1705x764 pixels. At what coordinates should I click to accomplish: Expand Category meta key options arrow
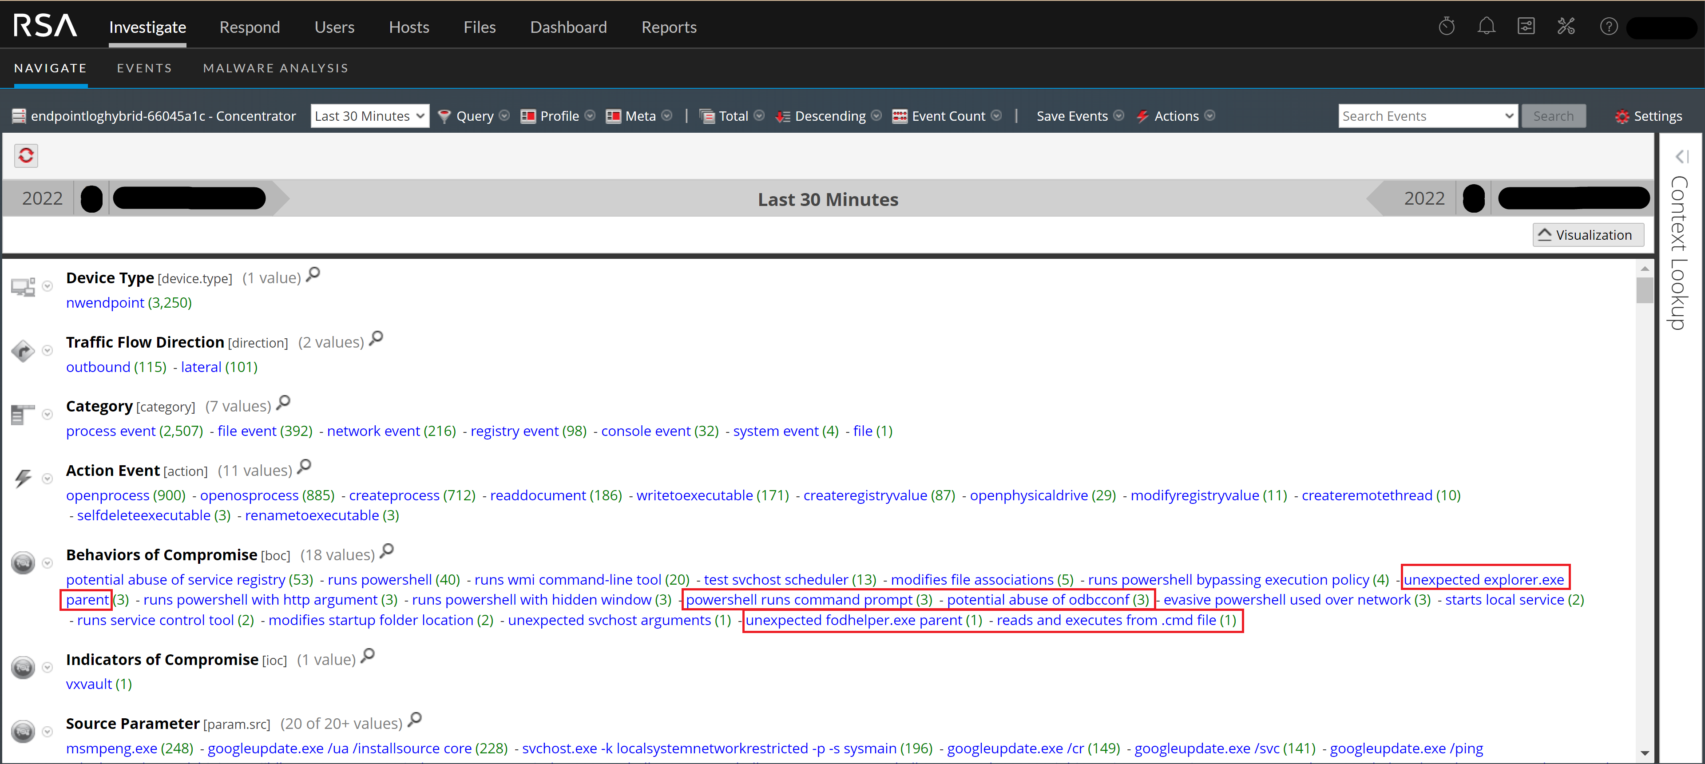[47, 415]
